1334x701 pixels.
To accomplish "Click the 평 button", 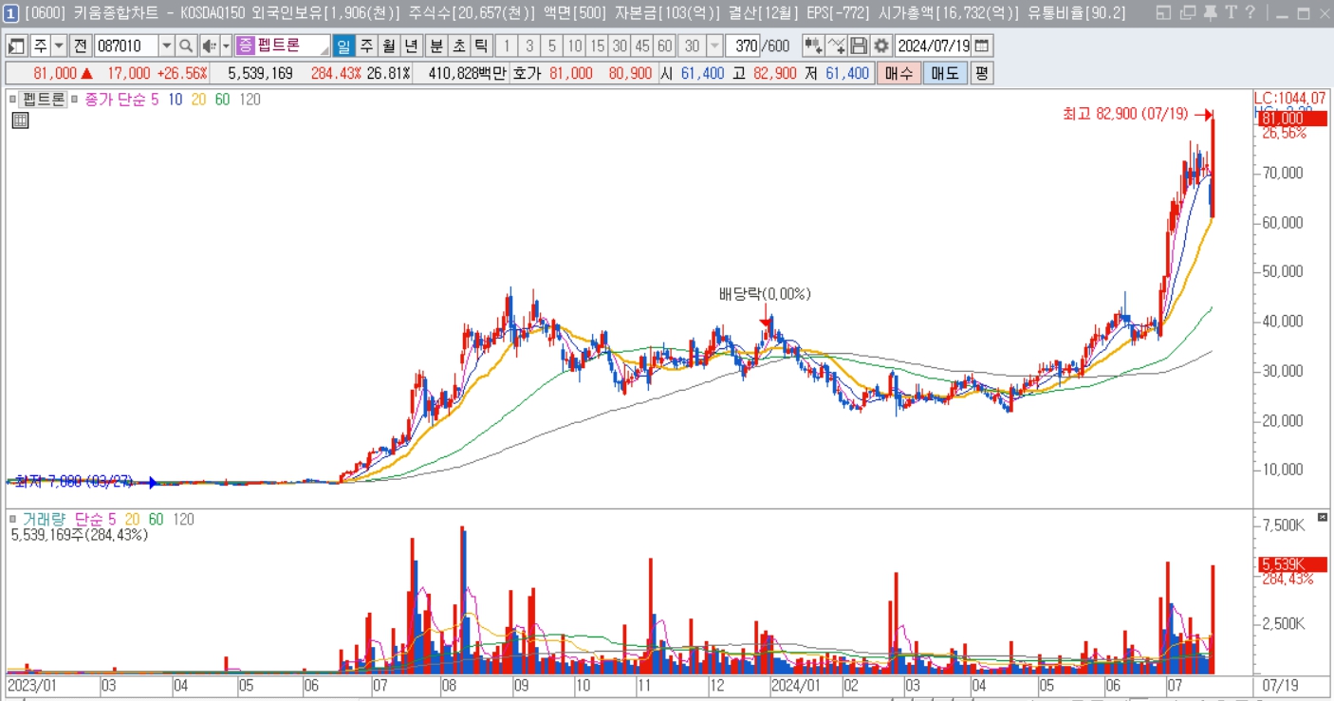I will [982, 73].
